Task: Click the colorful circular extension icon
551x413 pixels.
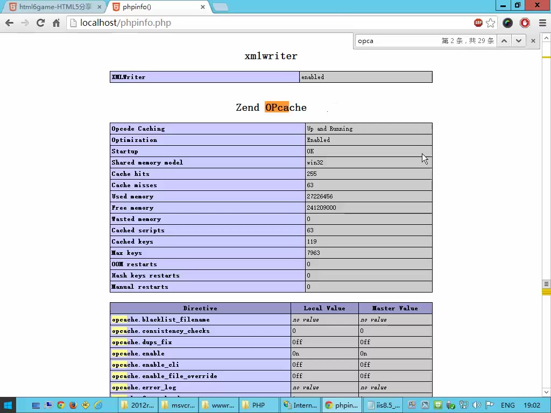Action: tap(507, 23)
